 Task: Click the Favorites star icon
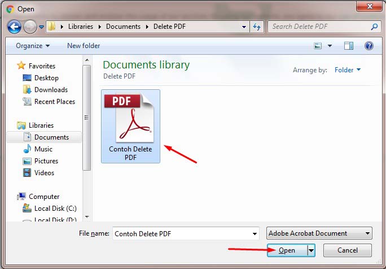click(21, 66)
